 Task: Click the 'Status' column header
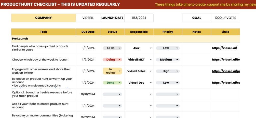[112, 32]
